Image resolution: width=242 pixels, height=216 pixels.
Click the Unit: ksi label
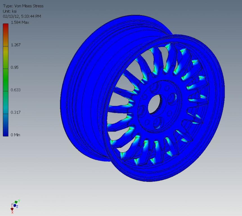[10, 11]
